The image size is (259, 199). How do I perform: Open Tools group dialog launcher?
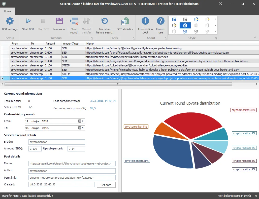pyautogui.click(x=134, y=38)
